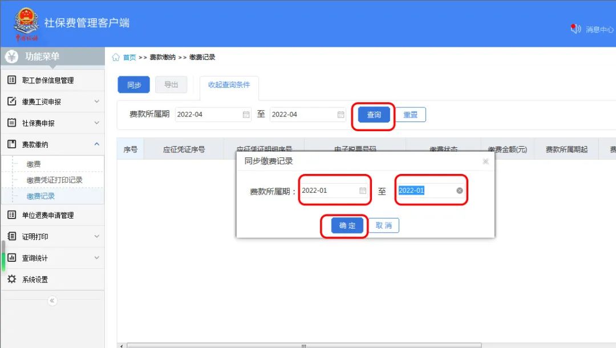Collapse the sidebar with double-arrow icon

pos(52,301)
